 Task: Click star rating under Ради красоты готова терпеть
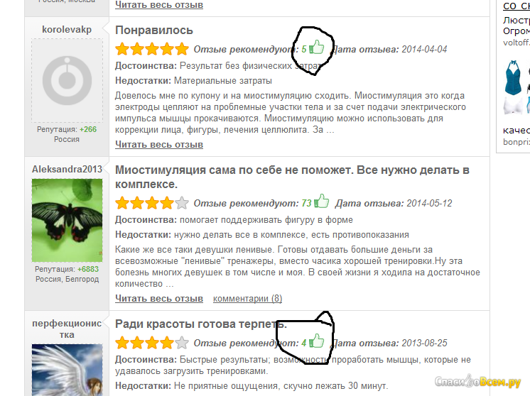pyautogui.click(x=152, y=343)
